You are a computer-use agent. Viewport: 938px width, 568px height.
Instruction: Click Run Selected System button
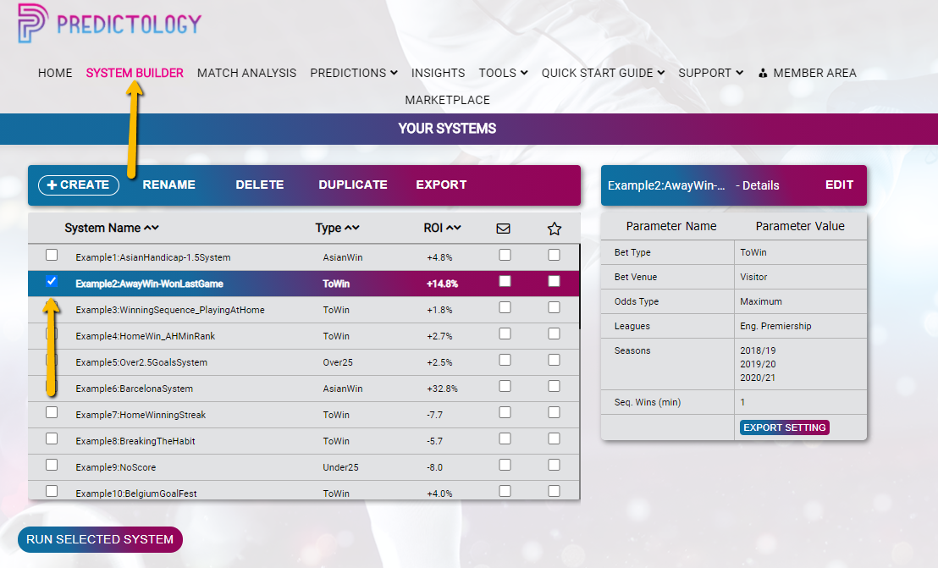point(100,539)
